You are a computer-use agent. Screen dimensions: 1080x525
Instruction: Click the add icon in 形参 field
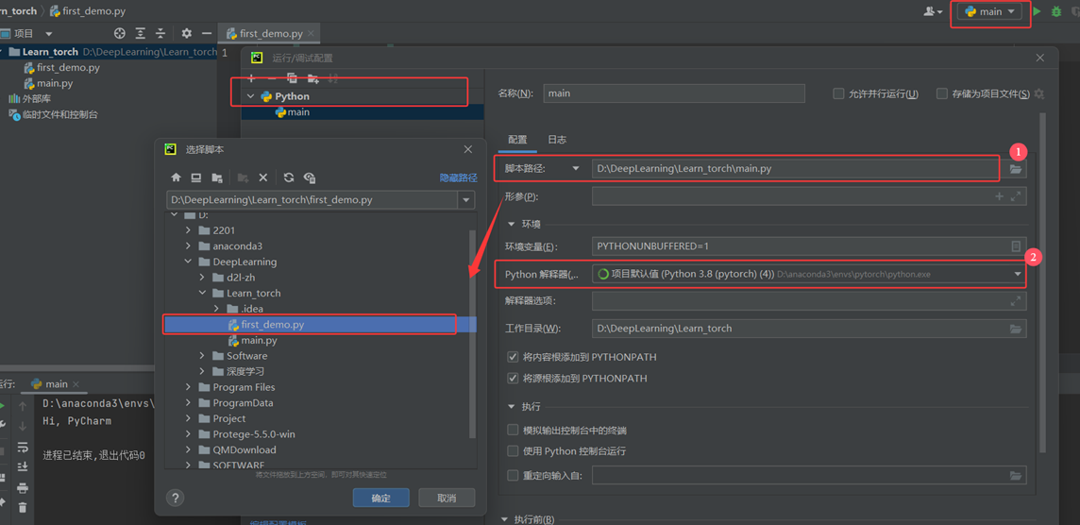tap(1000, 196)
